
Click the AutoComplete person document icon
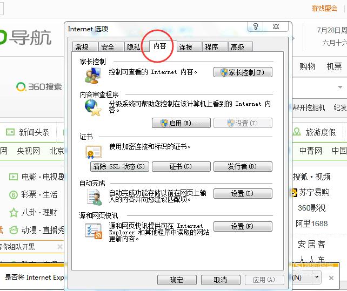pos(95,197)
